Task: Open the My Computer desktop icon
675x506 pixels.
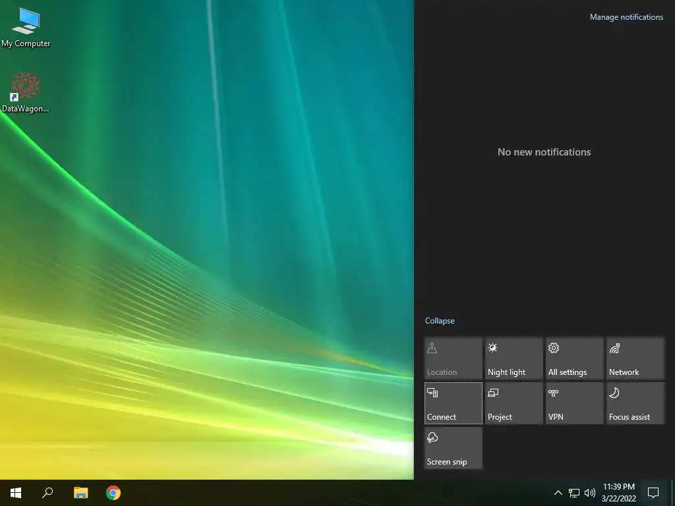Action: 26,28
